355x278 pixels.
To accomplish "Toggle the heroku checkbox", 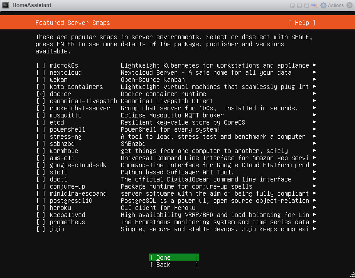I will [x=41, y=208].
